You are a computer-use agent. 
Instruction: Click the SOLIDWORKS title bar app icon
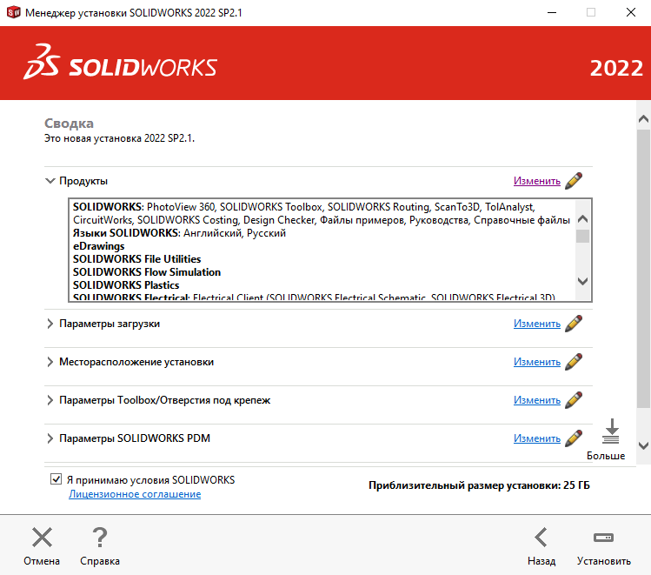(13, 12)
